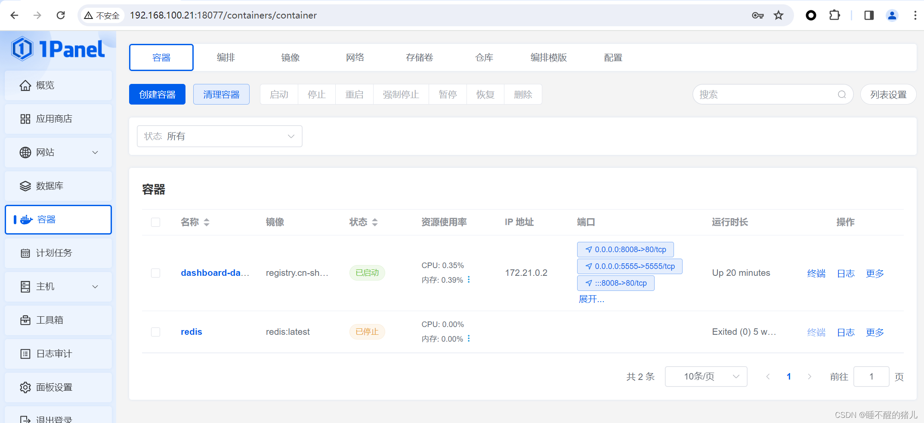
Task: Switch to the 网络 tab
Action: pyautogui.click(x=355, y=58)
